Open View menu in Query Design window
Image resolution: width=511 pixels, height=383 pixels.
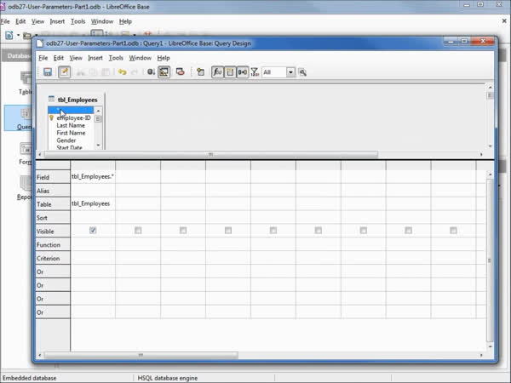(76, 58)
